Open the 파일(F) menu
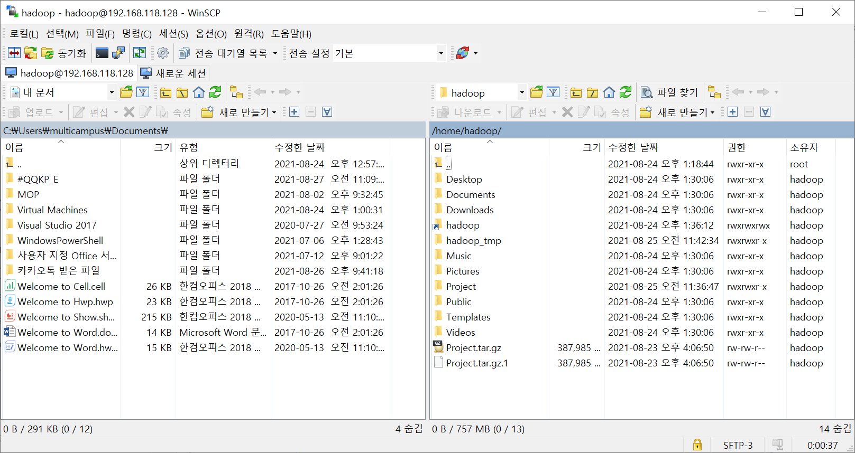855x453 pixels. pos(100,34)
